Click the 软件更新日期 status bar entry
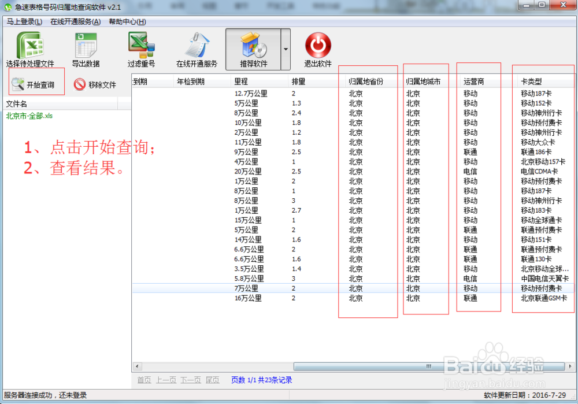Image resolution: width=578 pixels, height=404 pixels. tap(525, 395)
